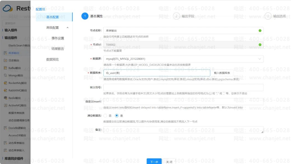Viewport: 291px width, 164px height.
Task: Click the 备注 textarea resize handle
Action: coord(262,132)
